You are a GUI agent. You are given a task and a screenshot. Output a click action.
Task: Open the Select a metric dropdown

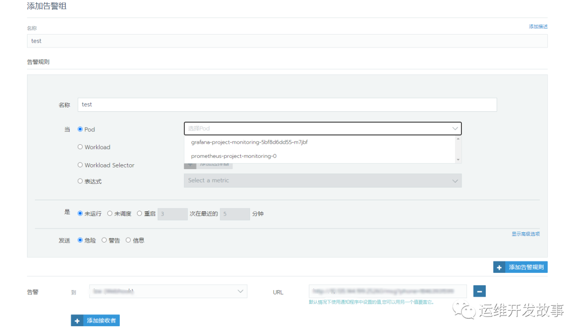[323, 180]
